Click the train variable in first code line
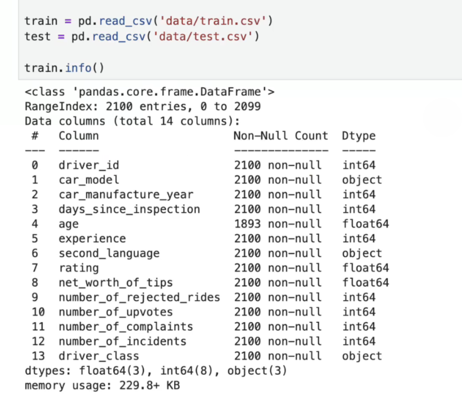This screenshot has height=396, width=462. 41,21
